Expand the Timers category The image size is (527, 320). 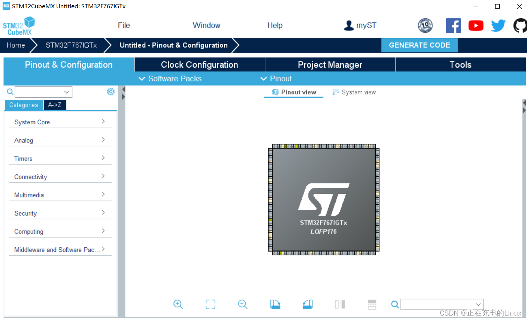pos(60,158)
